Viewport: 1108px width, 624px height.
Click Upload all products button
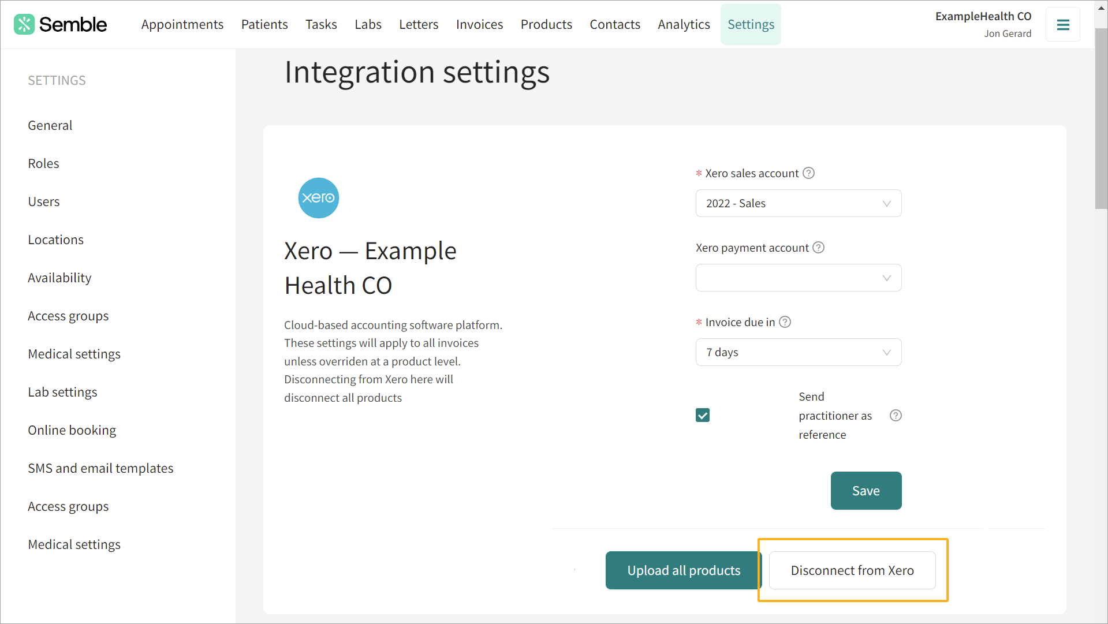pos(684,570)
